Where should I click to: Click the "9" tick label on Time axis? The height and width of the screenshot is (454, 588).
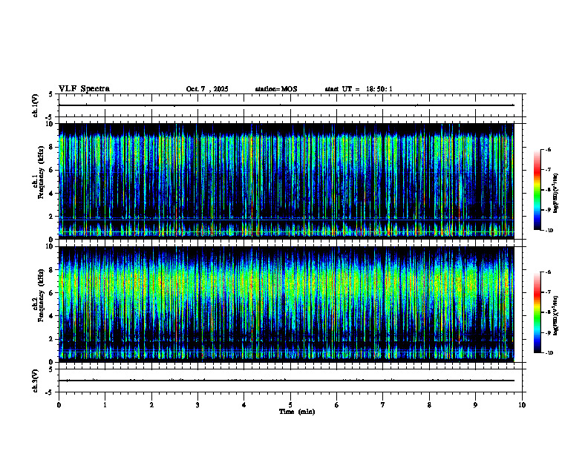tap(475, 405)
